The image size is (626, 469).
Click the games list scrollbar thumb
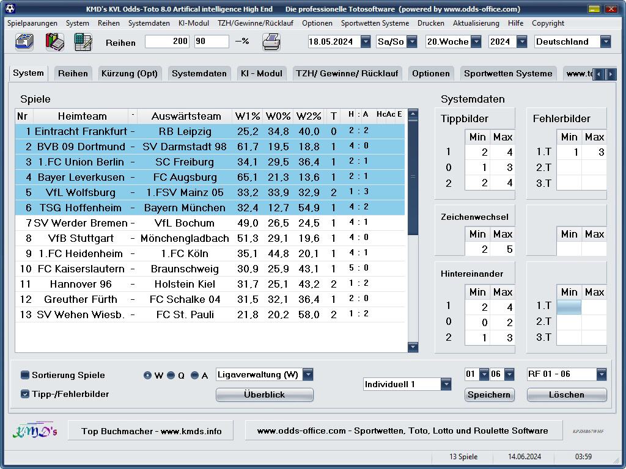[413, 176]
